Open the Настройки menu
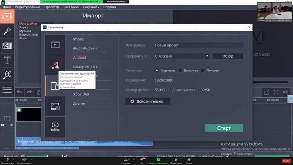 click(x=71, y=7)
